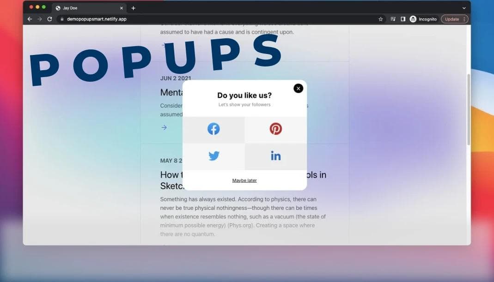Open the reading list icon
The image size is (494, 282).
pos(392,19)
